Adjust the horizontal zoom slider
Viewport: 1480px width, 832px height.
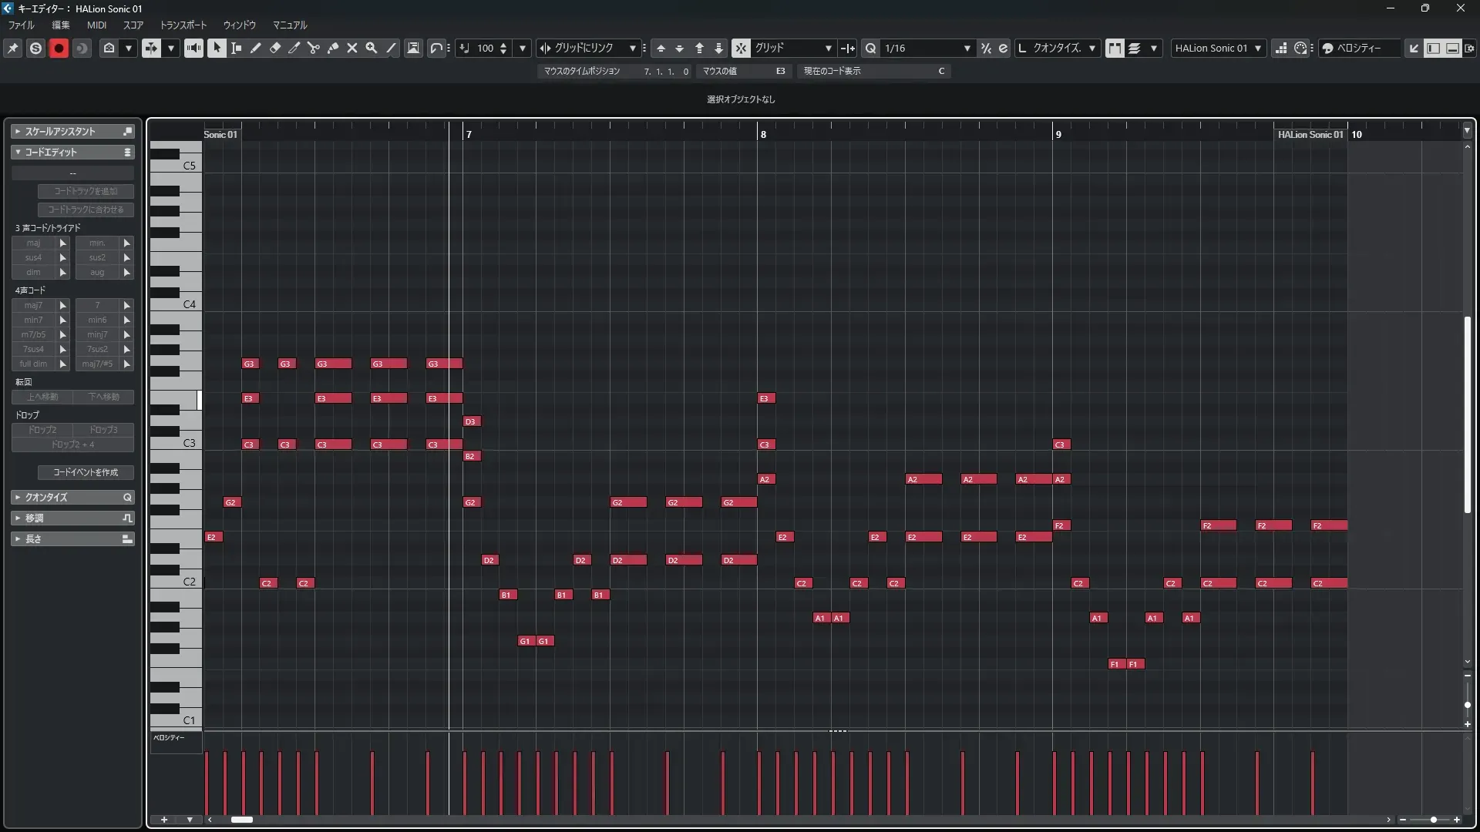pyautogui.click(x=1433, y=820)
